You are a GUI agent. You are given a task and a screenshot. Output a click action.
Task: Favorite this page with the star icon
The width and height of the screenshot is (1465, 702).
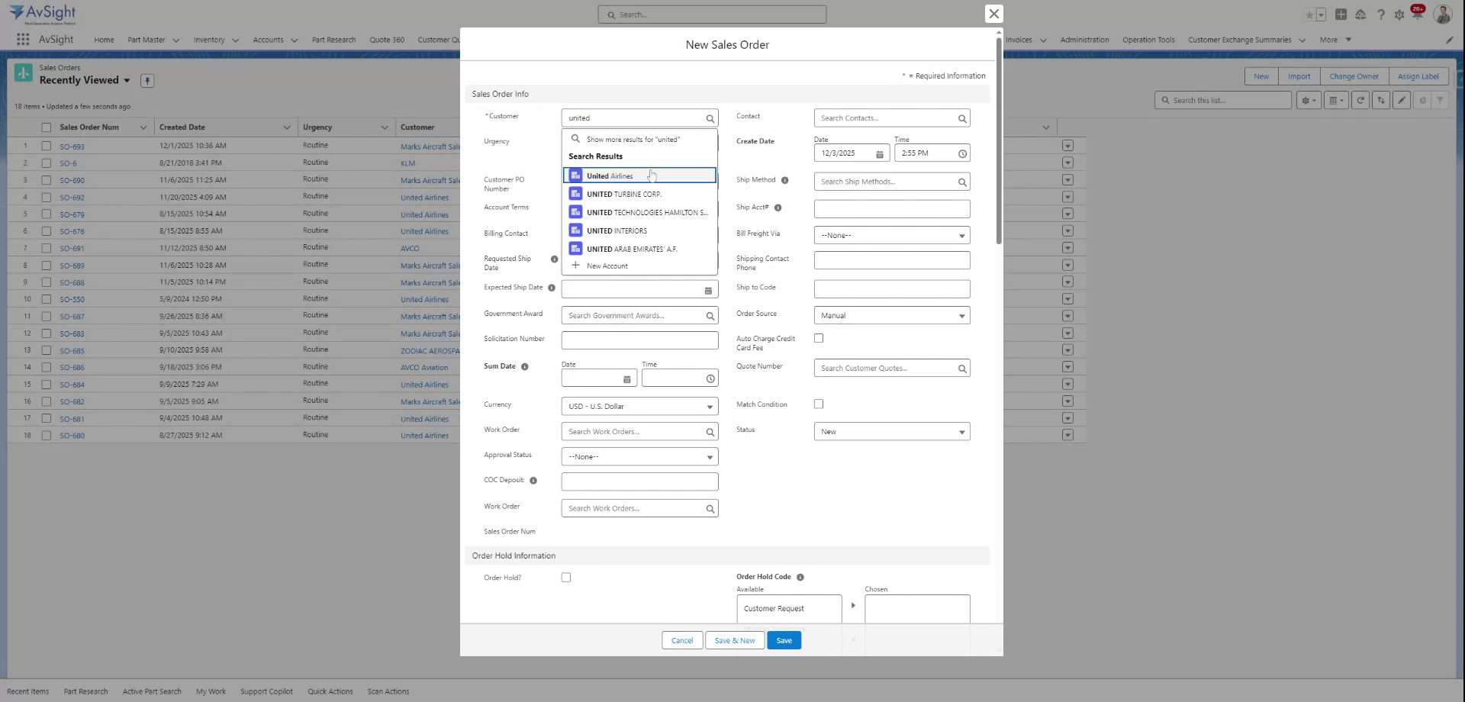tap(1309, 14)
